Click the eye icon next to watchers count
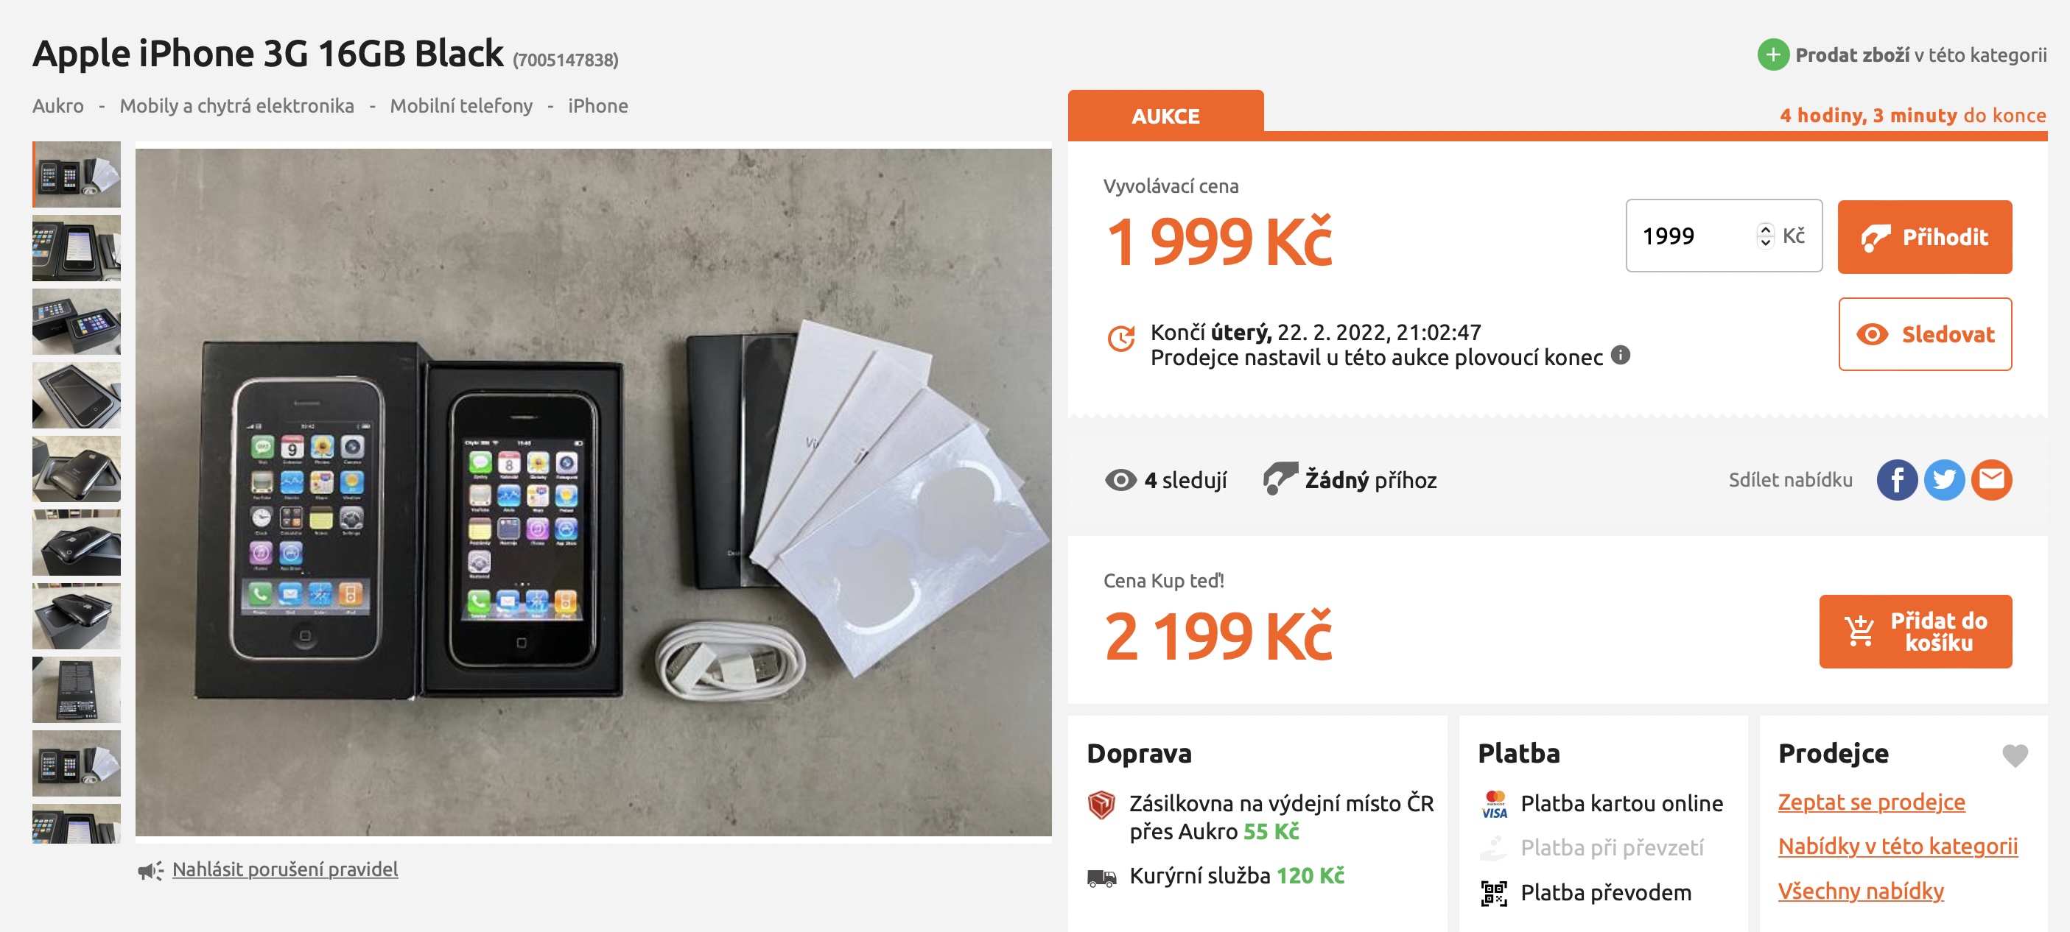 point(1120,480)
